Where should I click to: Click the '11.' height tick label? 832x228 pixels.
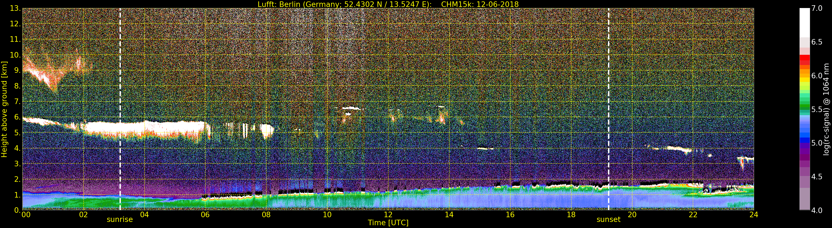pos(15,39)
